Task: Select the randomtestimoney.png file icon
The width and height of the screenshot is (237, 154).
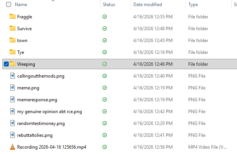Action: pos(13,123)
